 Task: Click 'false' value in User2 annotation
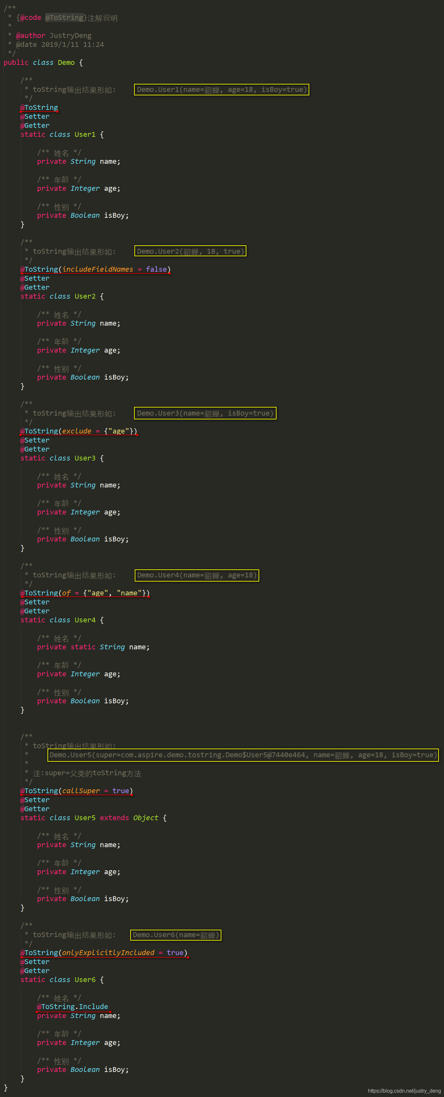click(156, 269)
